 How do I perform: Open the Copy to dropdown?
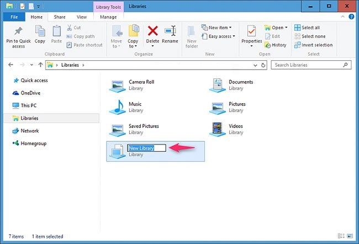pos(133,36)
